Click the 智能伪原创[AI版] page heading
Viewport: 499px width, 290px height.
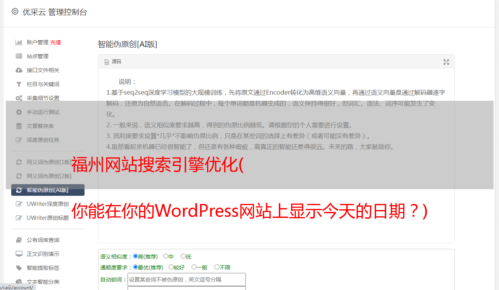pos(128,44)
